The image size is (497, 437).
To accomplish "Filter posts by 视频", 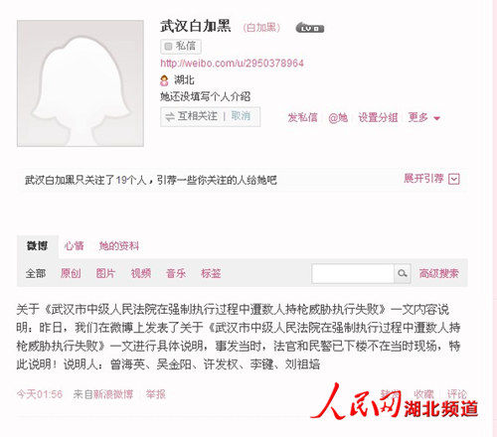I will point(141,273).
